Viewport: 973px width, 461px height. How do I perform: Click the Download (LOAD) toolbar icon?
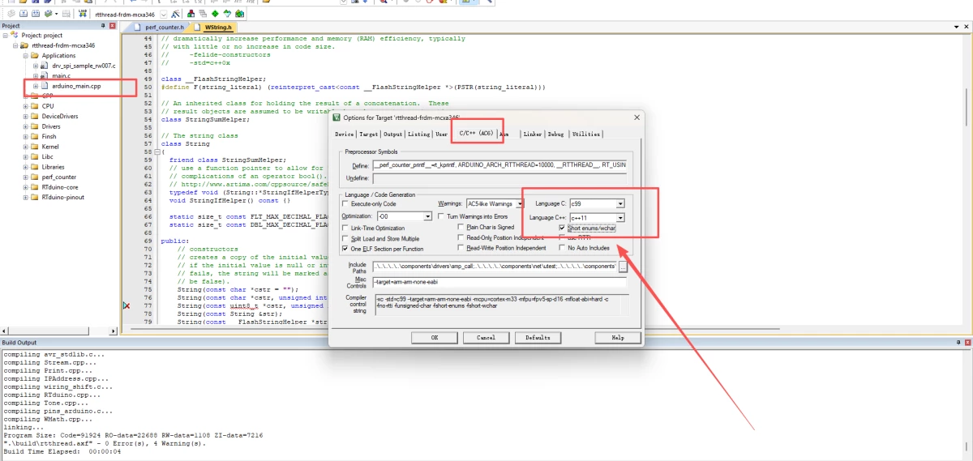click(x=83, y=15)
